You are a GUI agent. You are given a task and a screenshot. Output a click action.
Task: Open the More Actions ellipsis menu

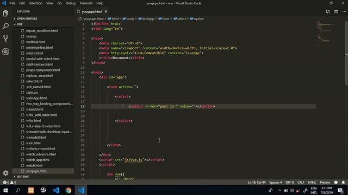point(344,11)
